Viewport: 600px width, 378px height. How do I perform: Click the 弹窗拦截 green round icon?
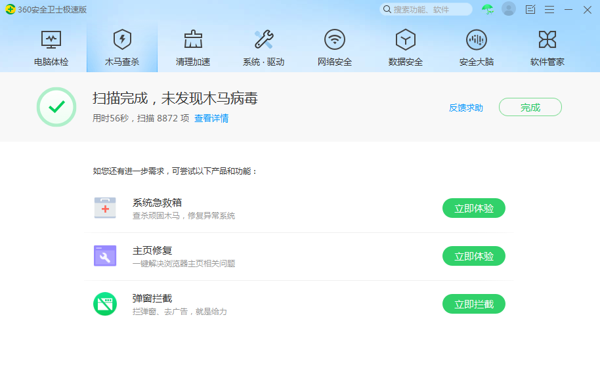(x=105, y=304)
